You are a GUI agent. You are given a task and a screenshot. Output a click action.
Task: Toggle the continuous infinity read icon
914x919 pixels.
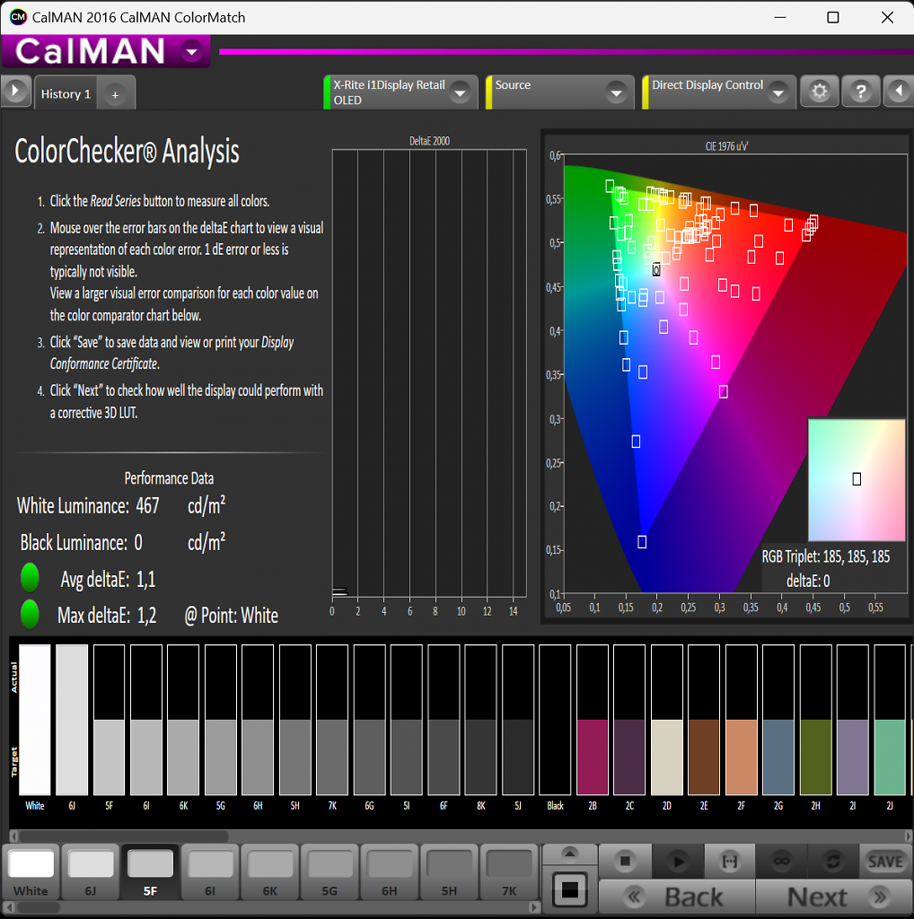(781, 861)
